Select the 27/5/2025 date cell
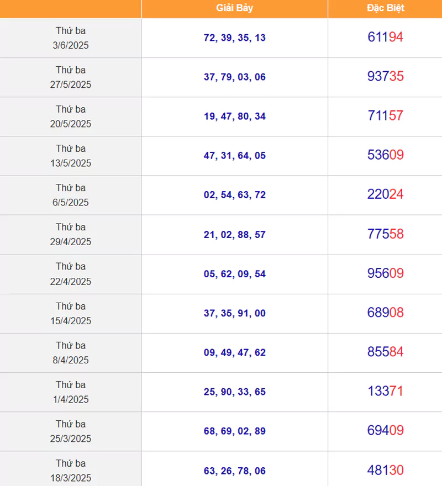 pos(71,77)
